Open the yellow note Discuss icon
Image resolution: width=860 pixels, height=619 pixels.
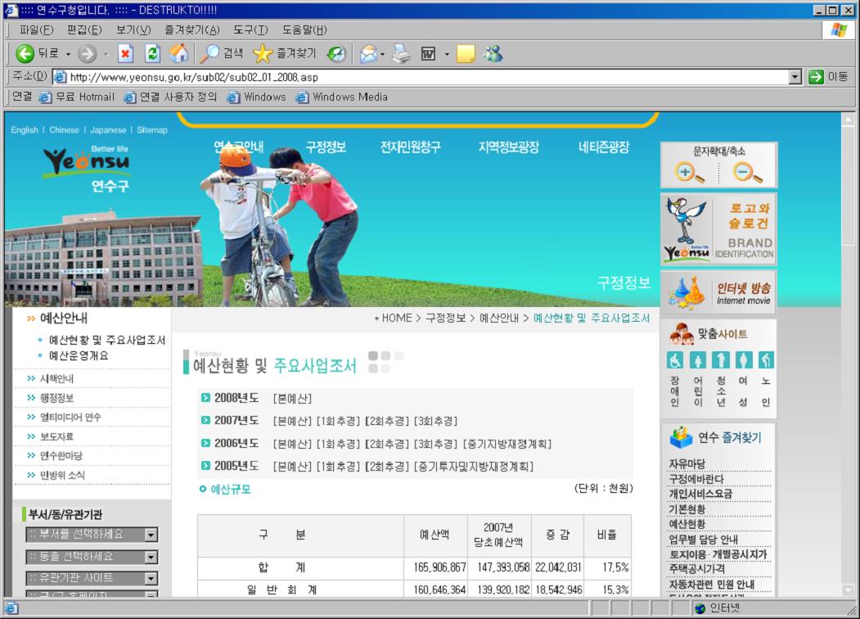466,54
